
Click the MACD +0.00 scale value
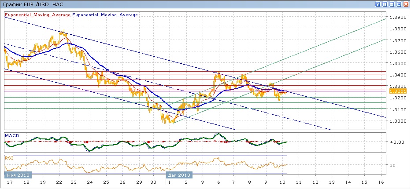point(398,142)
